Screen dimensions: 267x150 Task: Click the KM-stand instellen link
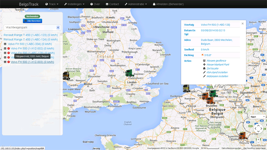click(x=217, y=72)
